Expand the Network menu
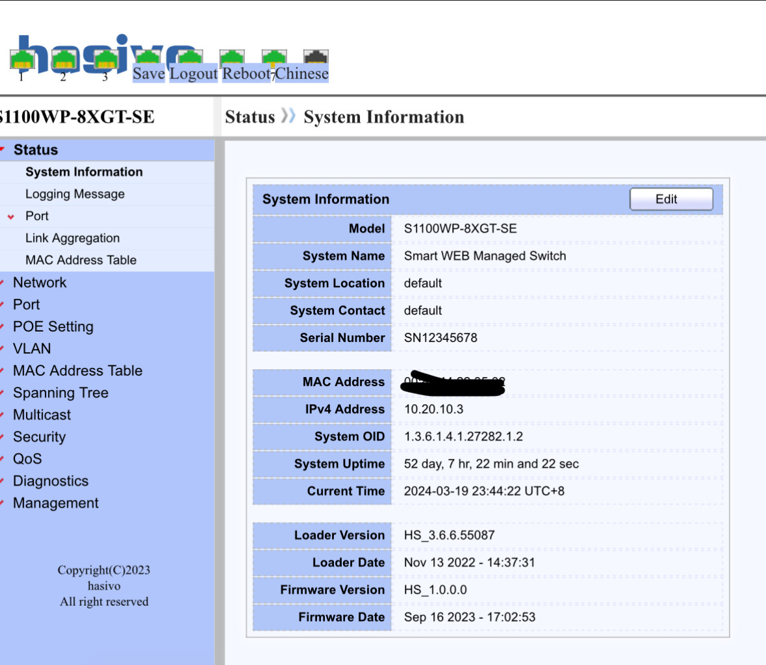The width and height of the screenshot is (766, 665). 40,282
